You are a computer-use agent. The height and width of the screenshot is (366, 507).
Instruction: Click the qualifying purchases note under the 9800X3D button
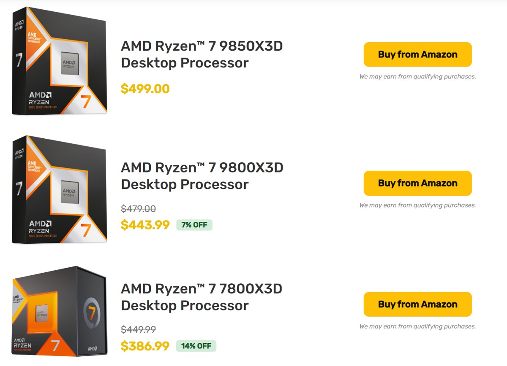[417, 205]
